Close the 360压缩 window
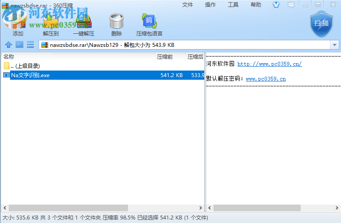341x223 pixels. click(333, 5)
